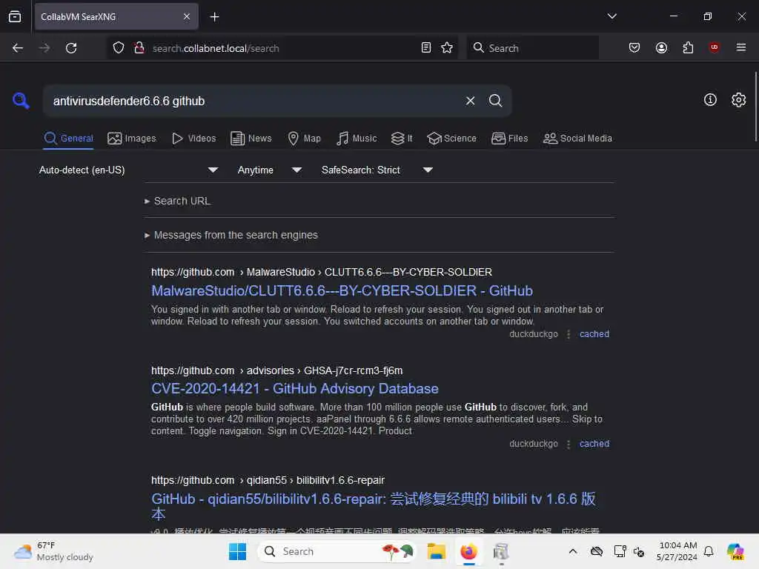Viewport: 759px width, 569px height.
Task: Open the notifications bell
Action: [709, 551]
